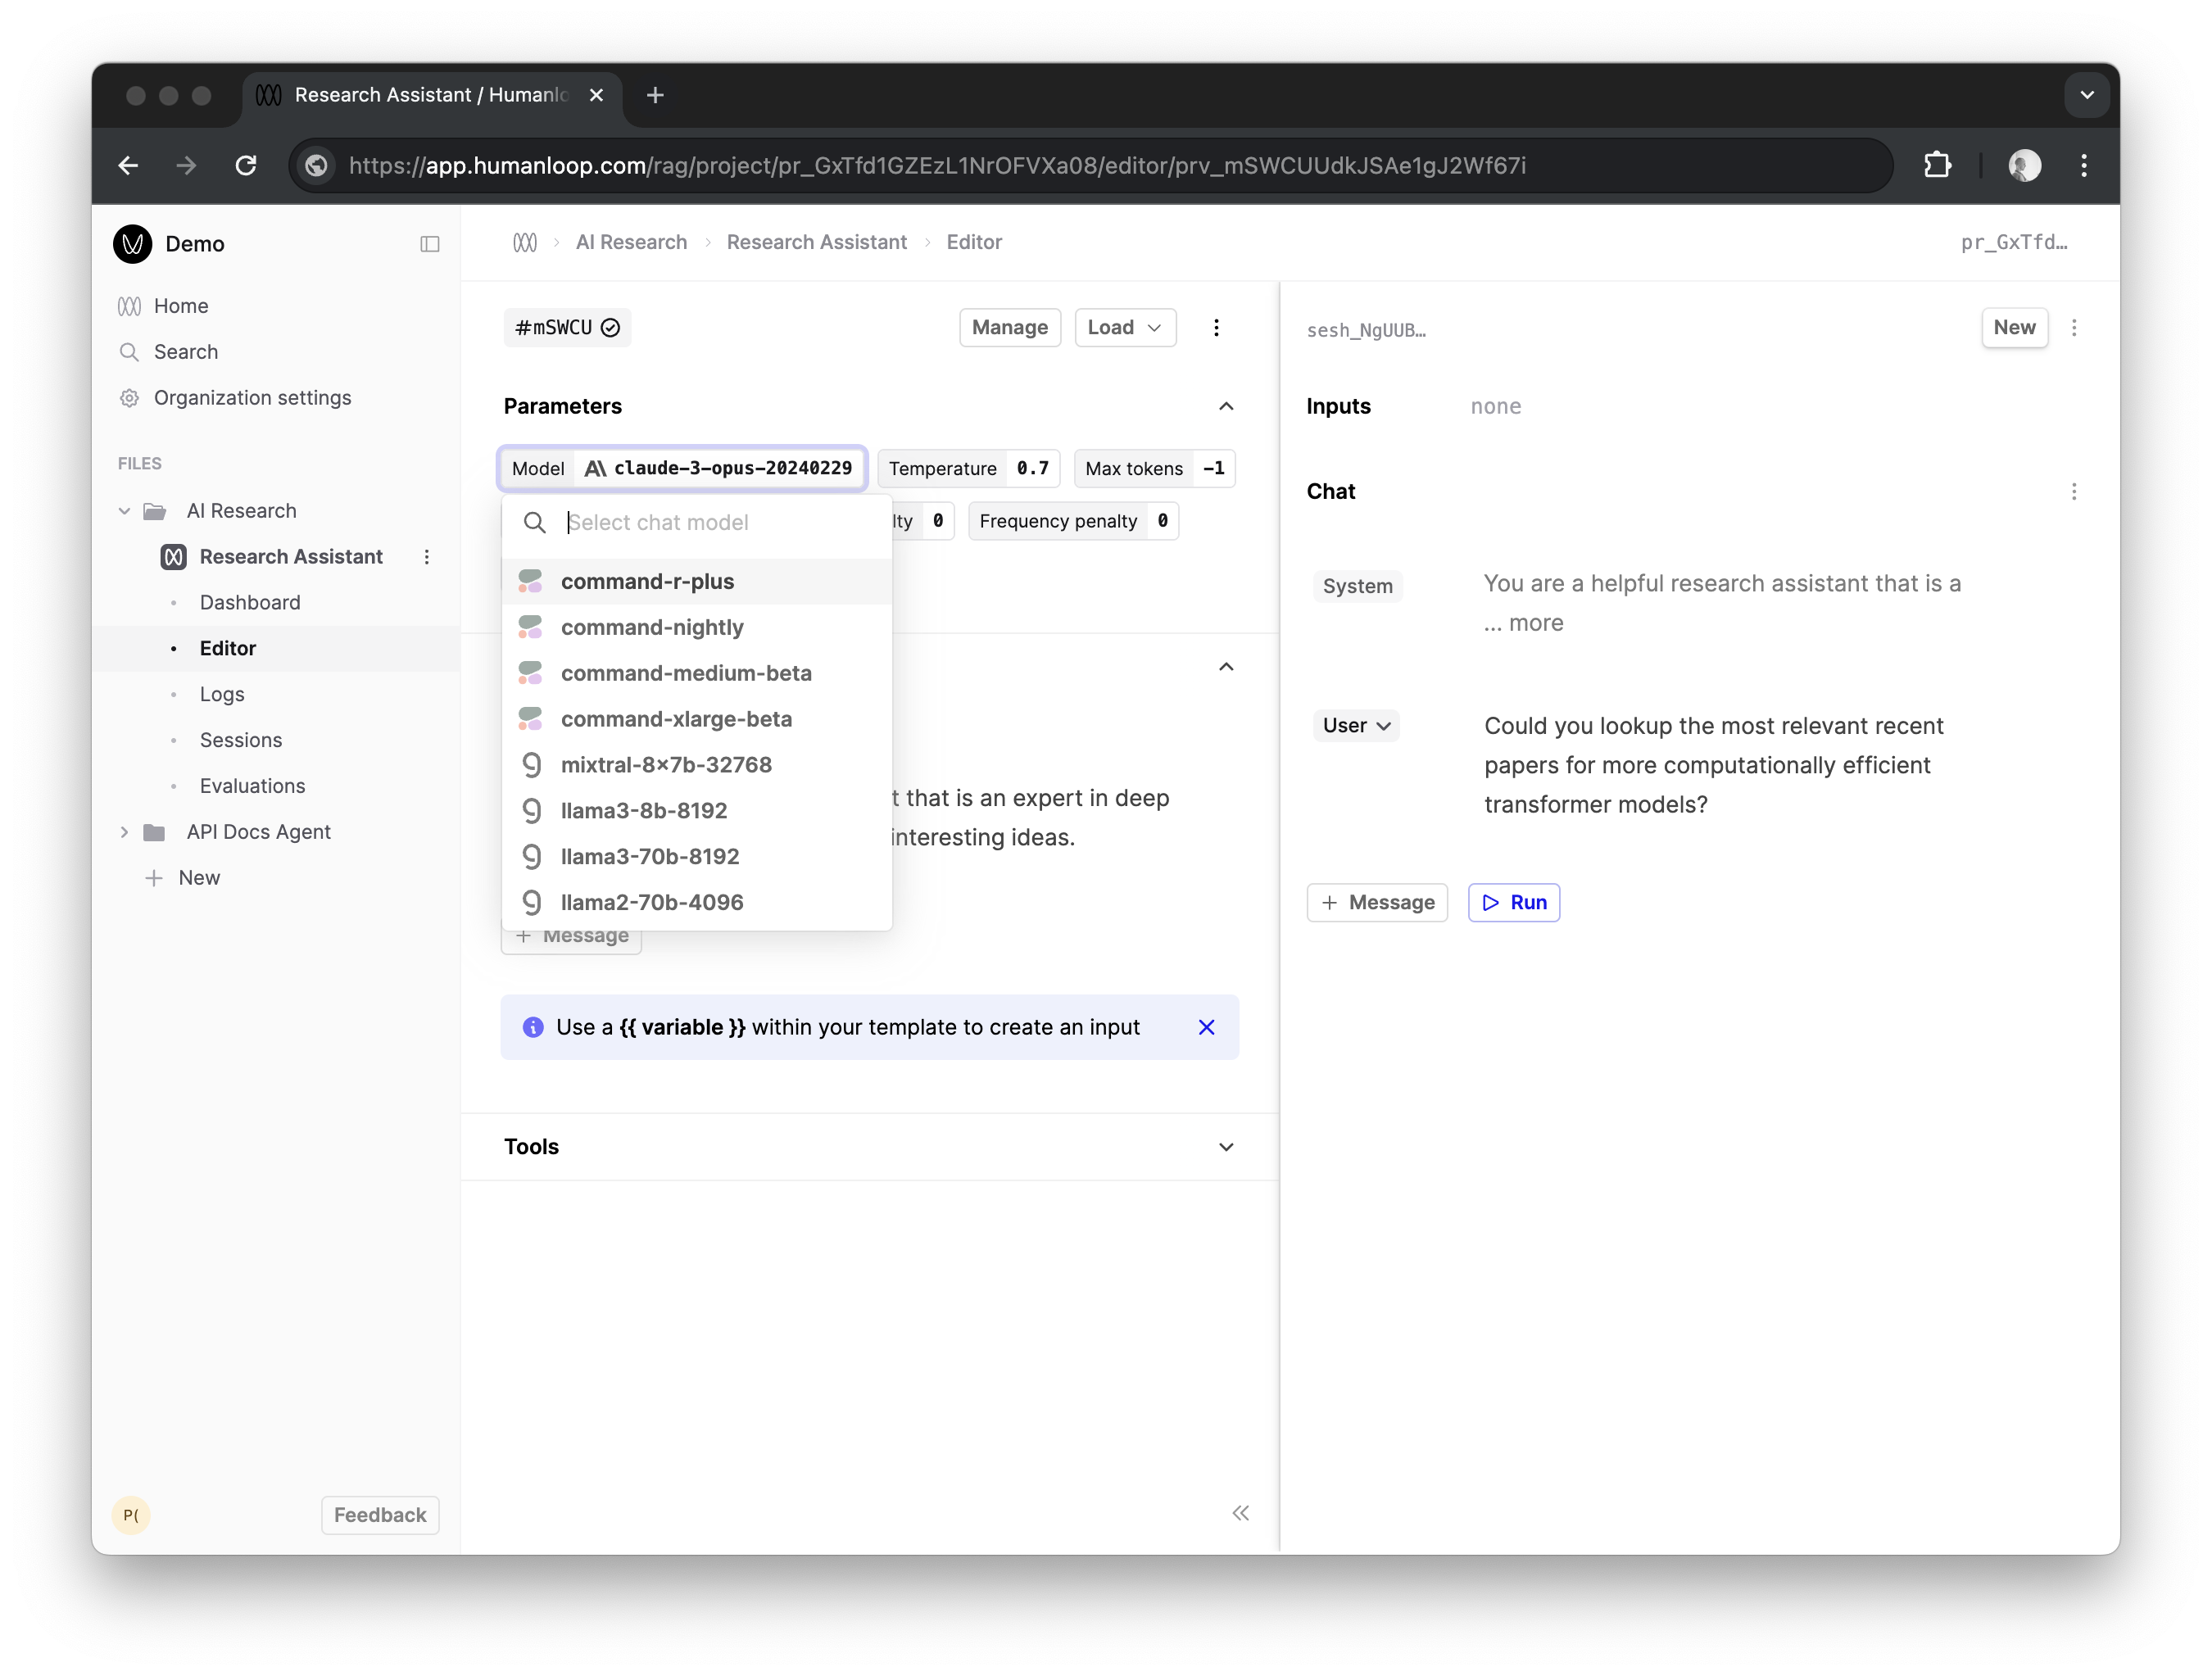Open the Load dropdown

tap(1124, 328)
